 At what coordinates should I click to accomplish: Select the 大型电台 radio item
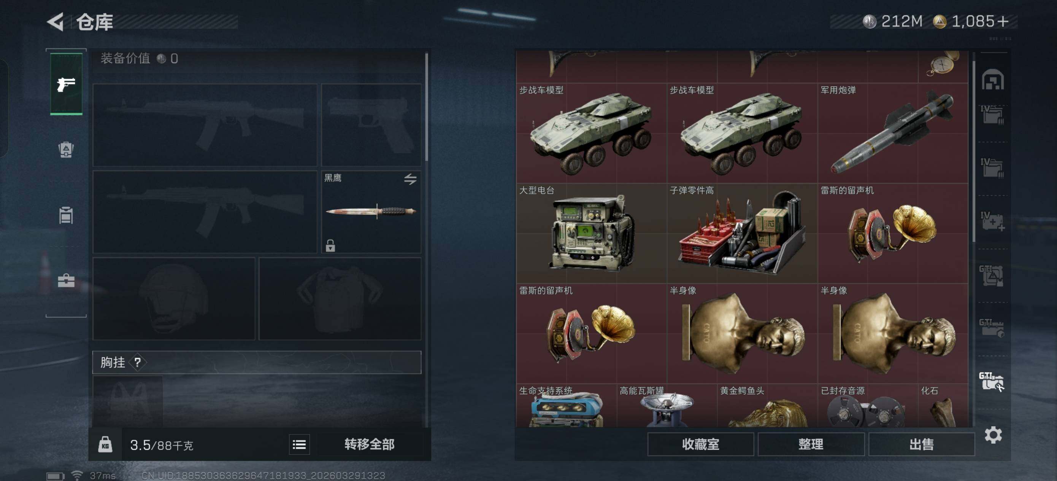click(x=591, y=233)
